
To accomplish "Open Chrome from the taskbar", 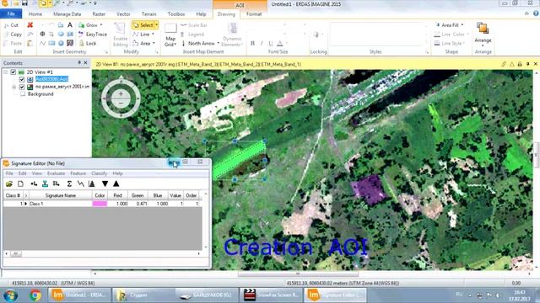I will coord(35,295).
